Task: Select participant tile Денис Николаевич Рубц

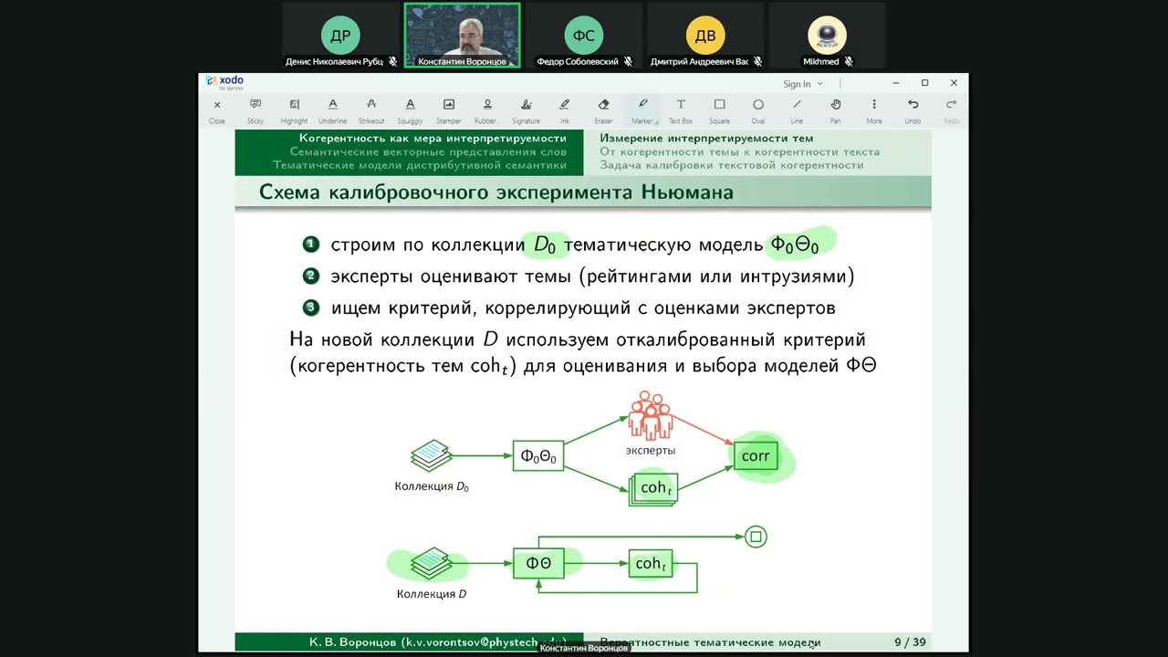Action: point(340,36)
